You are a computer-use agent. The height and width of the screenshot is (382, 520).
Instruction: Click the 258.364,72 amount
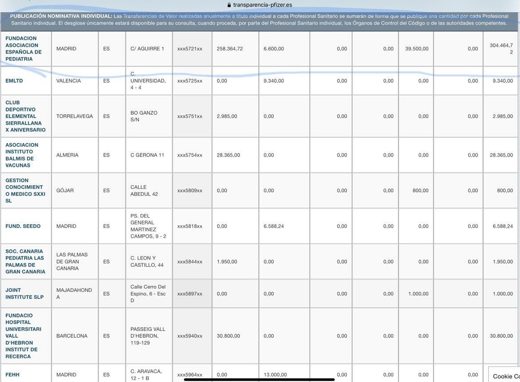coord(230,49)
